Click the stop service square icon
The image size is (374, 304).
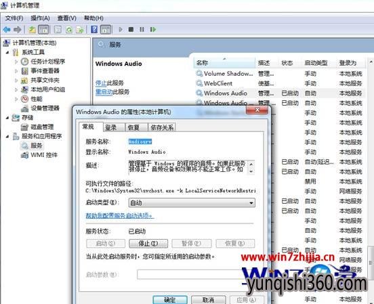pyautogui.click(x=131, y=30)
